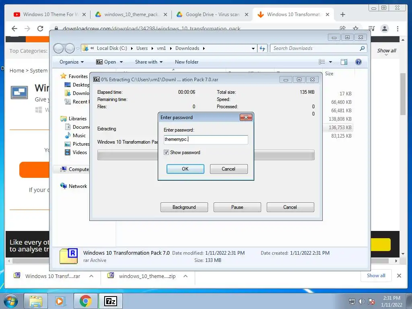Open the file with the 7z Open button
This screenshot has width=412, height=309.
click(106, 62)
